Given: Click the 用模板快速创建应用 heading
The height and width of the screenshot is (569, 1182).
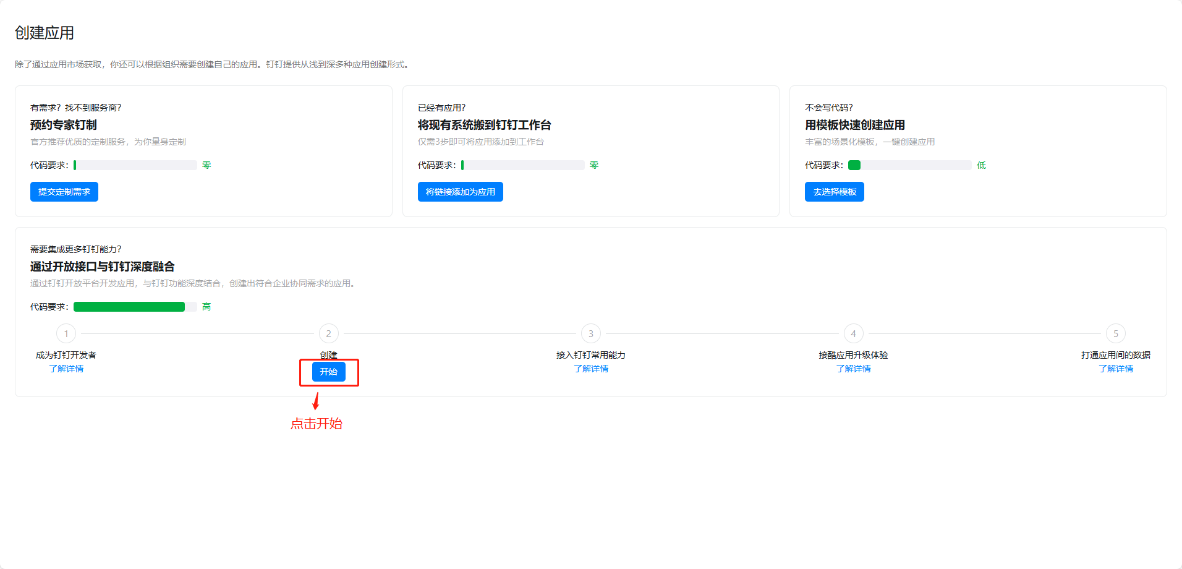Looking at the screenshot, I should (x=854, y=125).
